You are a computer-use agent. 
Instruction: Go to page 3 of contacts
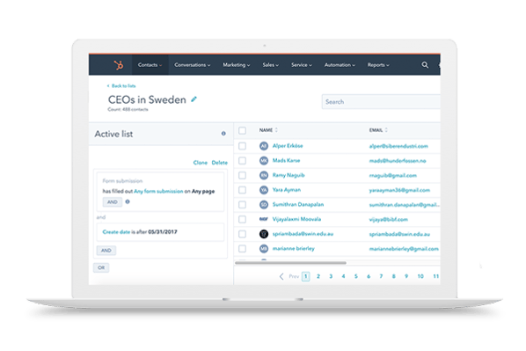[x=331, y=276]
